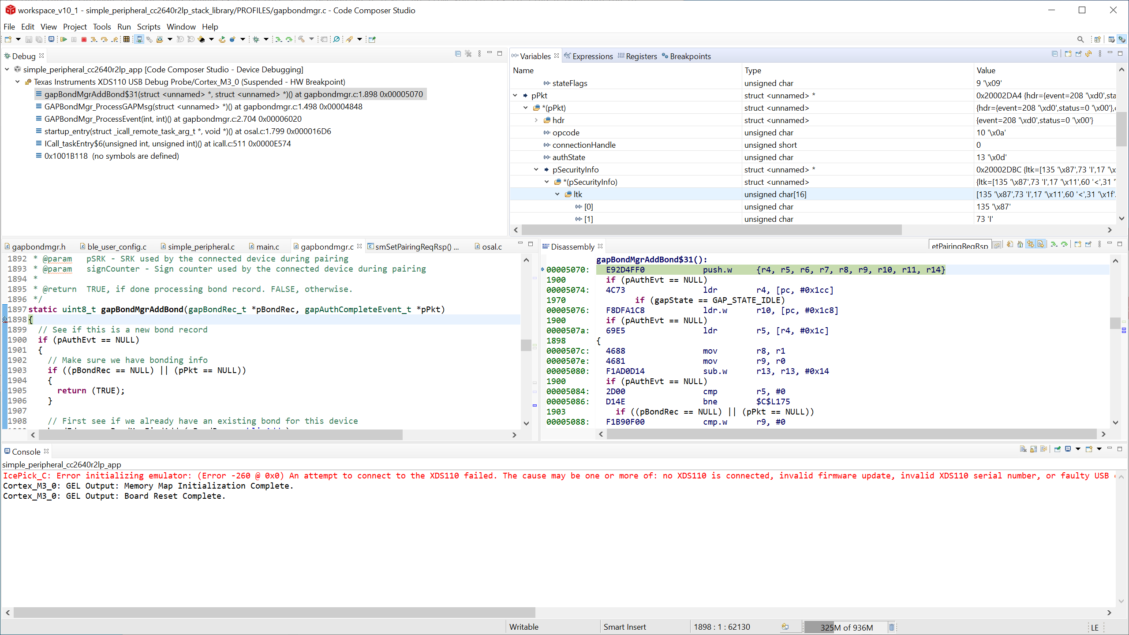Click the New wizard toolbar icon
This screenshot has width=1129, height=635.
click(8, 39)
